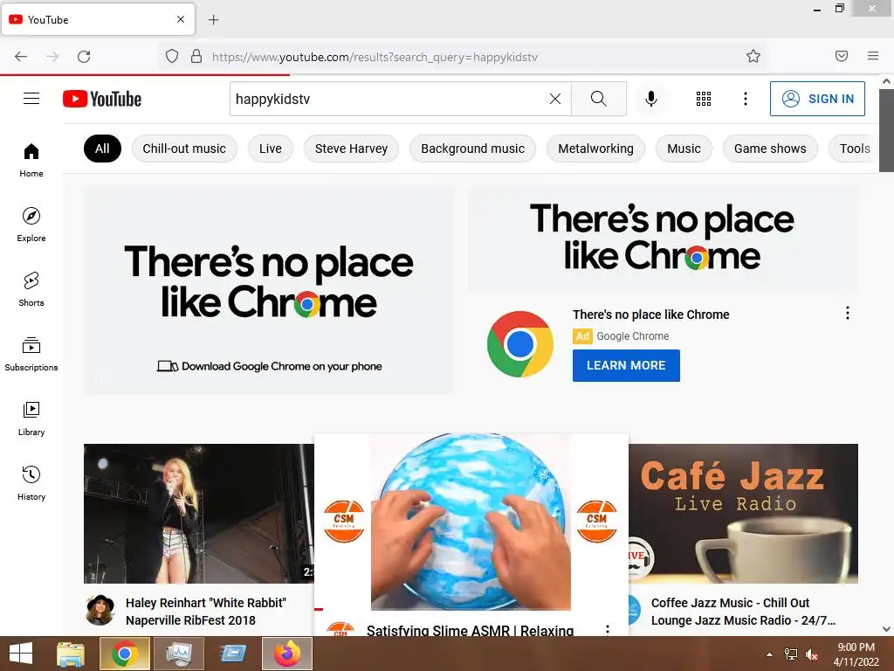The height and width of the screenshot is (671, 894).
Task: Switch to Firefox in taskbar
Action: click(287, 654)
